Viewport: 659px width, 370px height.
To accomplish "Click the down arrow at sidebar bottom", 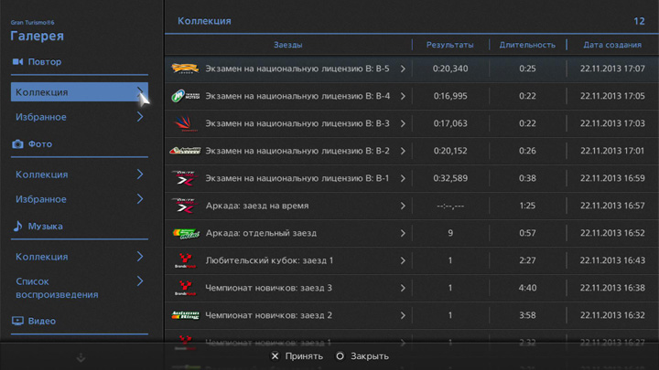I will click(x=81, y=356).
